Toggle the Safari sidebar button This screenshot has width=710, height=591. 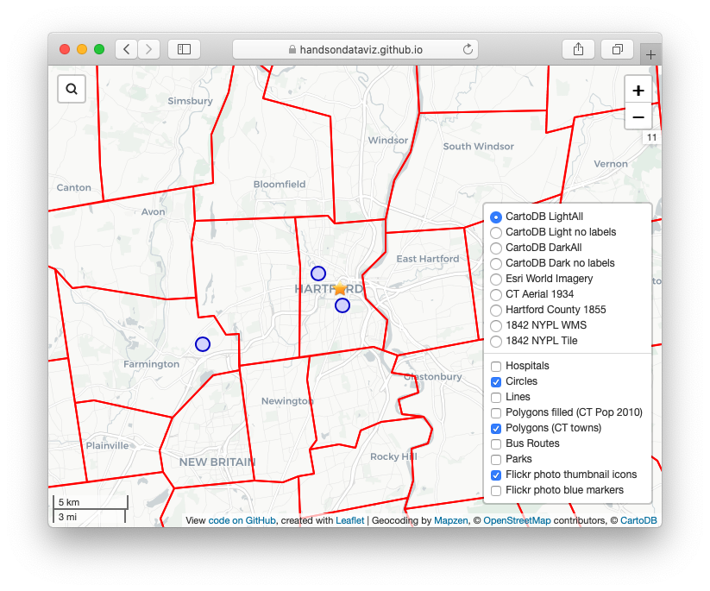coord(184,49)
